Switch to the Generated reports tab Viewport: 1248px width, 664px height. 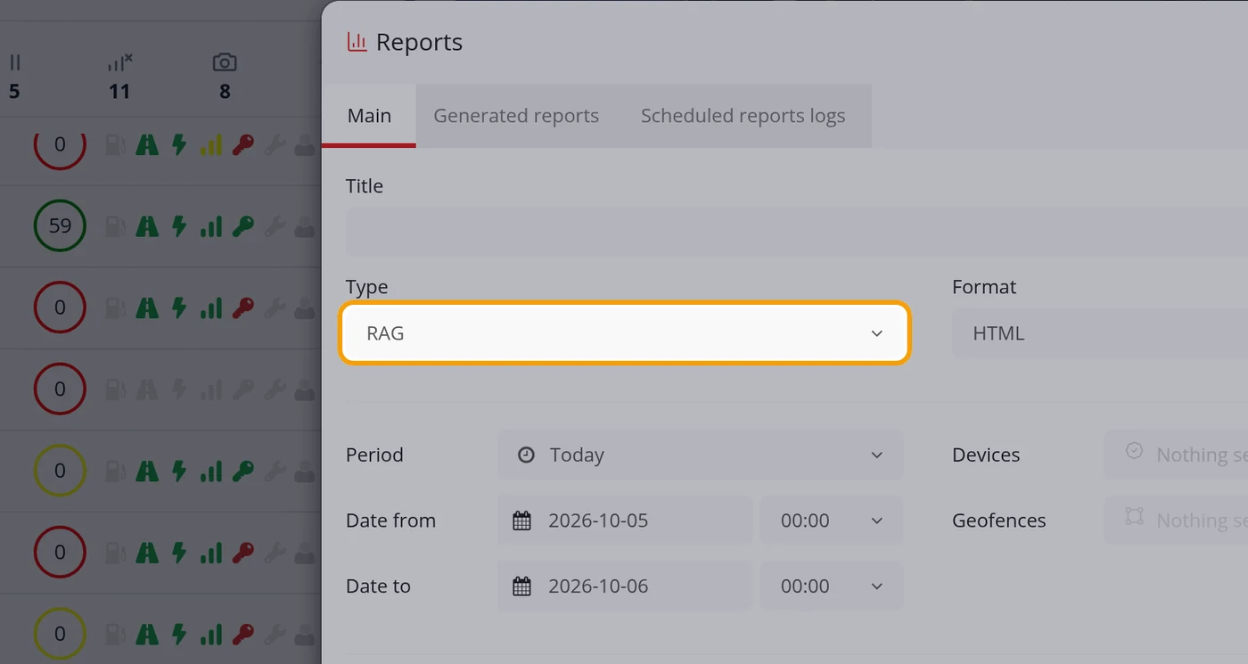[x=516, y=116]
